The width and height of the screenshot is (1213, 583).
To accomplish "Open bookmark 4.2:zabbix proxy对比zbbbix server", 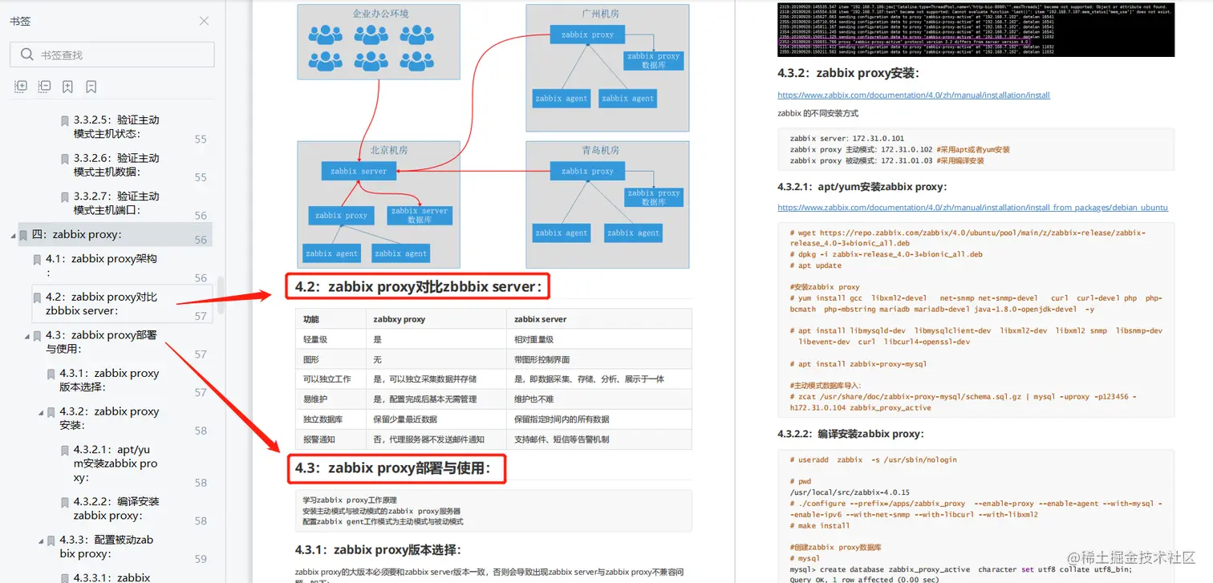I will pyautogui.click(x=102, y=304).
